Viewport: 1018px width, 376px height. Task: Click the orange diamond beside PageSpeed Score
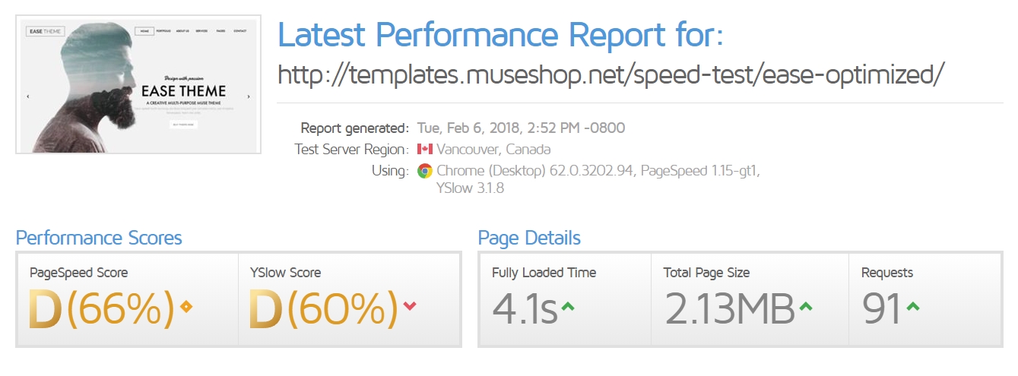coord(186,307)
